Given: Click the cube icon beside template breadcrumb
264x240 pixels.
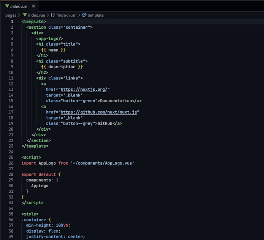Looking at the screenshot, I should (x=84, y=15).
